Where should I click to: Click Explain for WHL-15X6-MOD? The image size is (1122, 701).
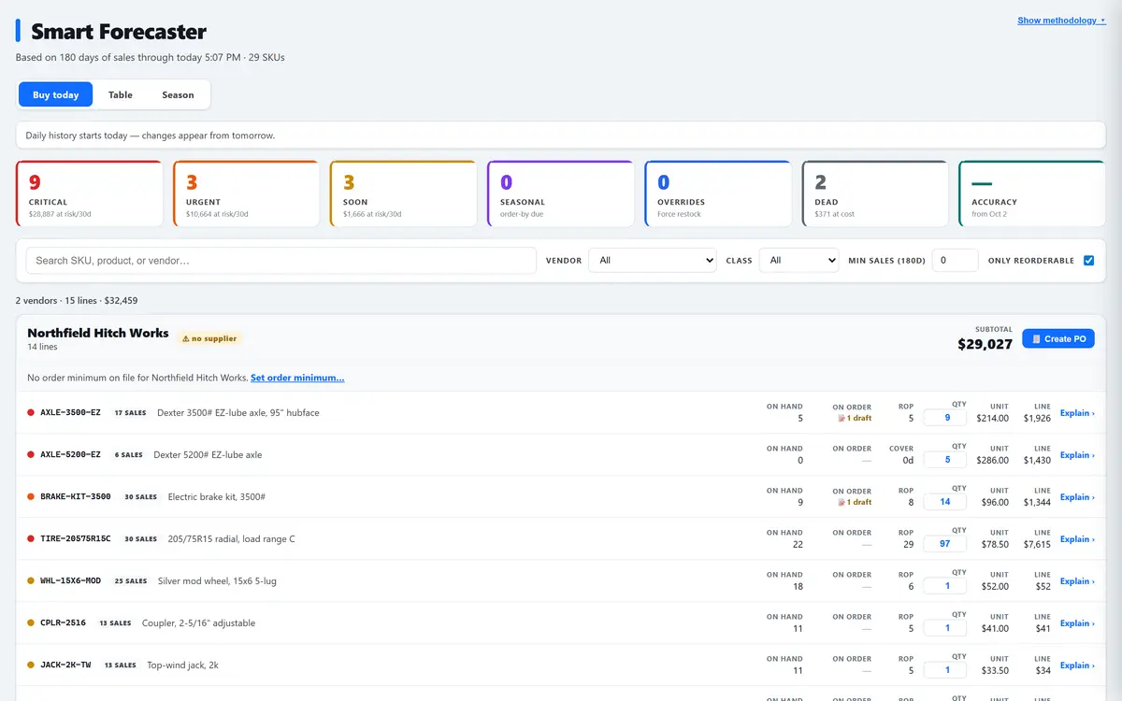point(1077,581)
